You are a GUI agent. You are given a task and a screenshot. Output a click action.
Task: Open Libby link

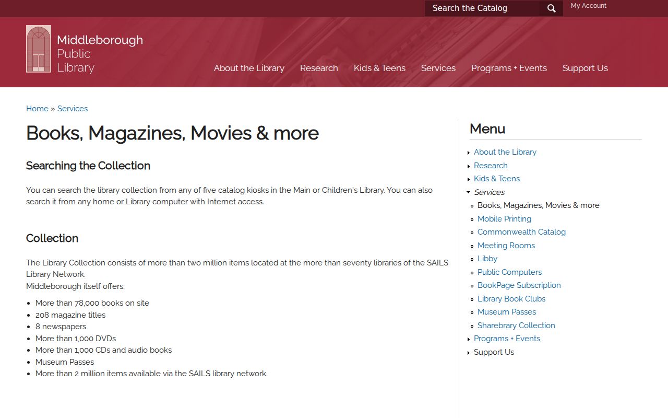point(487,259)
